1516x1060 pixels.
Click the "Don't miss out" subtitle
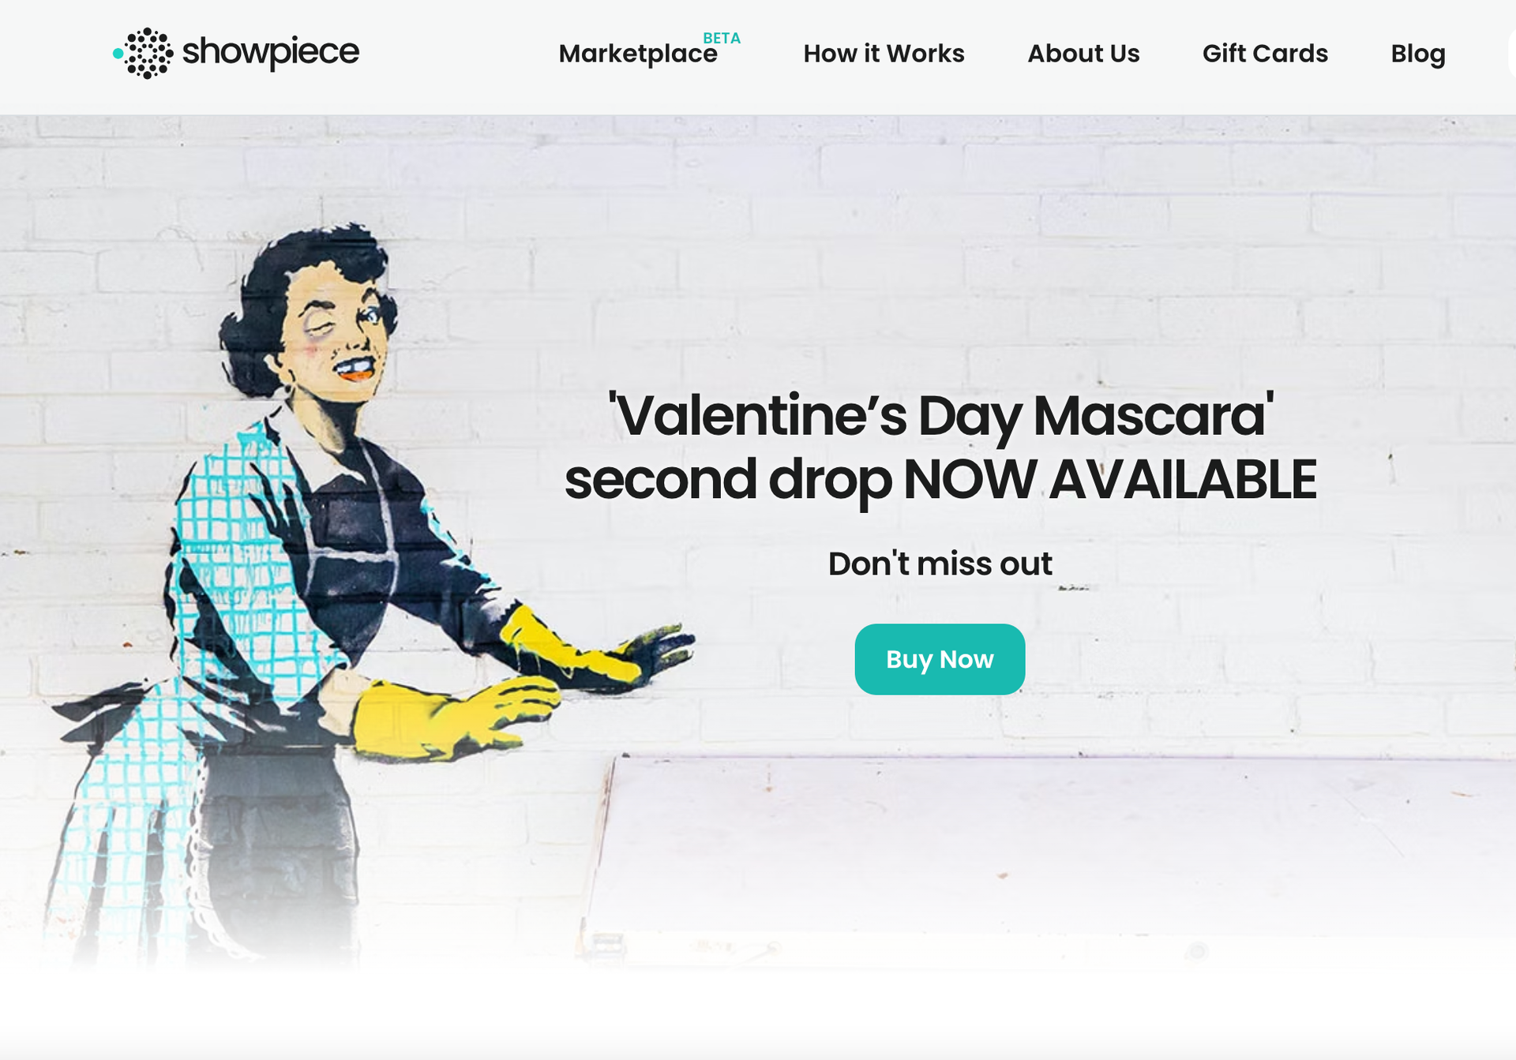coord(940,564)
